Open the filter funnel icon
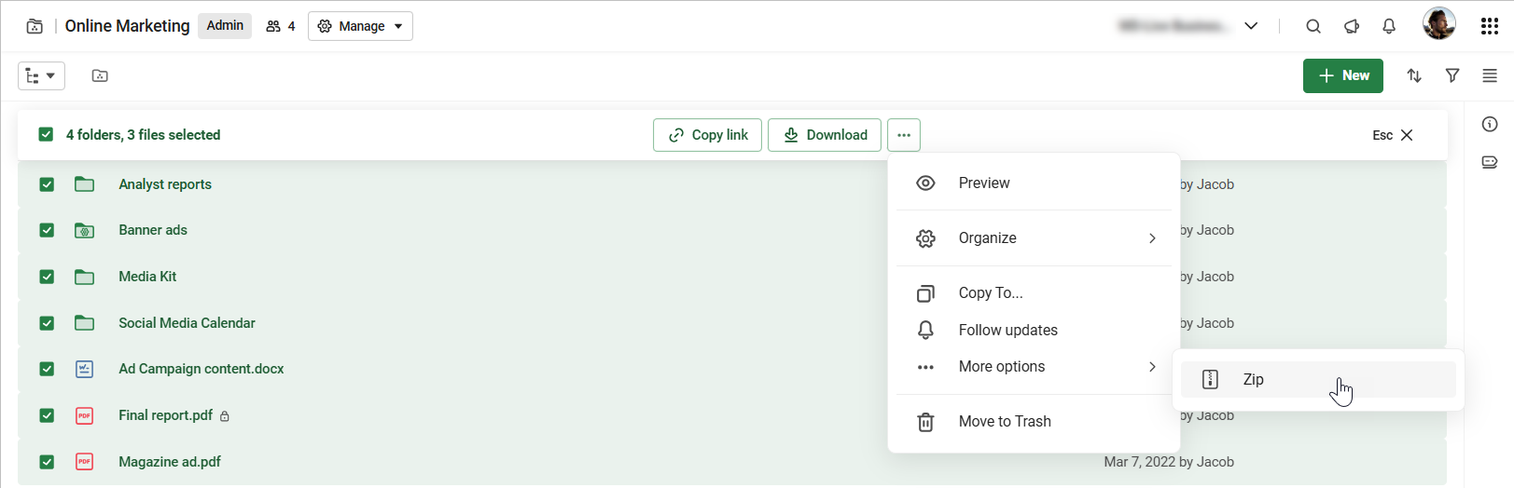Viewport: 1514px width, 488px height. 1452,75
